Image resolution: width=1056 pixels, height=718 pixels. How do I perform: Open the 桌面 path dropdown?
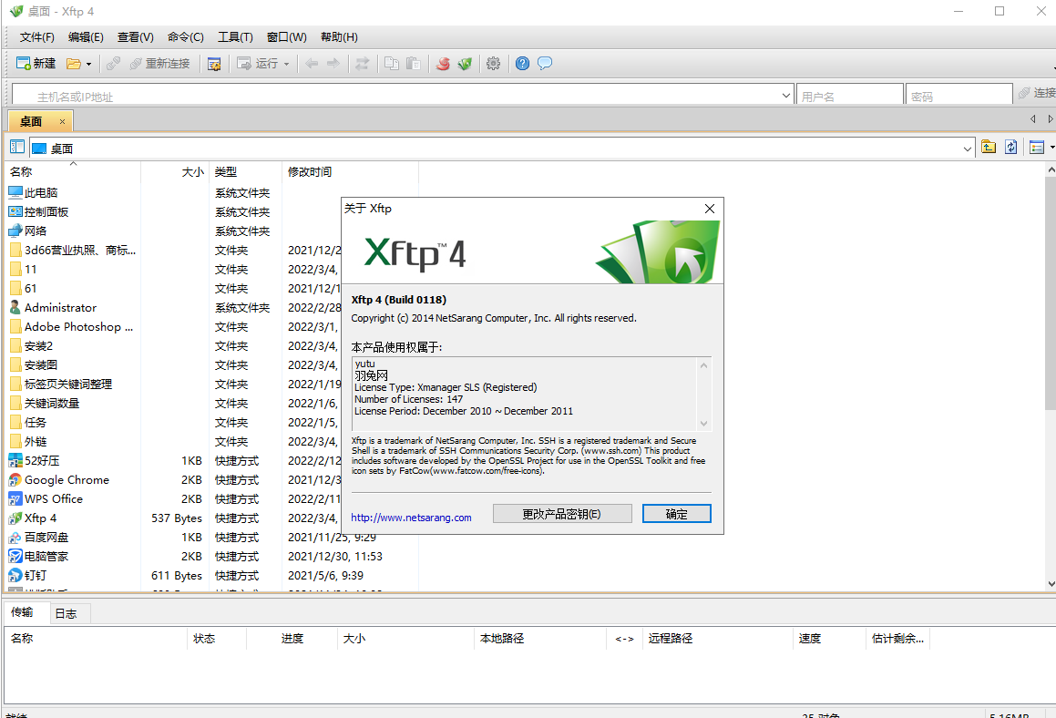(x=968, y=148)
